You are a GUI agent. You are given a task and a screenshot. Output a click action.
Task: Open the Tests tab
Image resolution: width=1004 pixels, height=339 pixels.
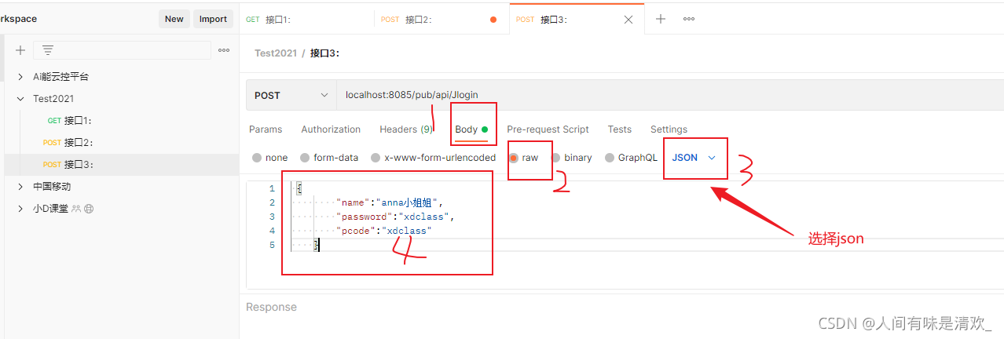620,129
